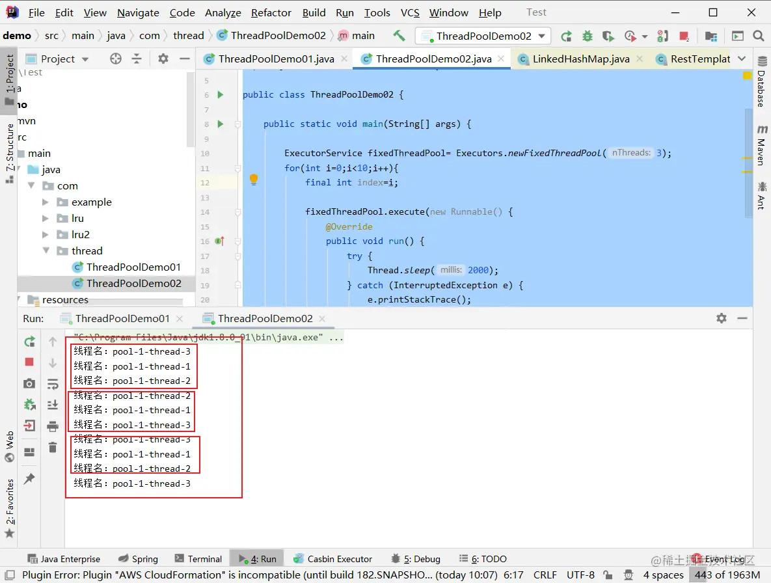Open Database side panel

762,81
